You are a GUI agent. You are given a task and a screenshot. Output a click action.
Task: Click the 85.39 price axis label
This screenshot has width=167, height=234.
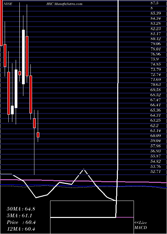point(156,13)
